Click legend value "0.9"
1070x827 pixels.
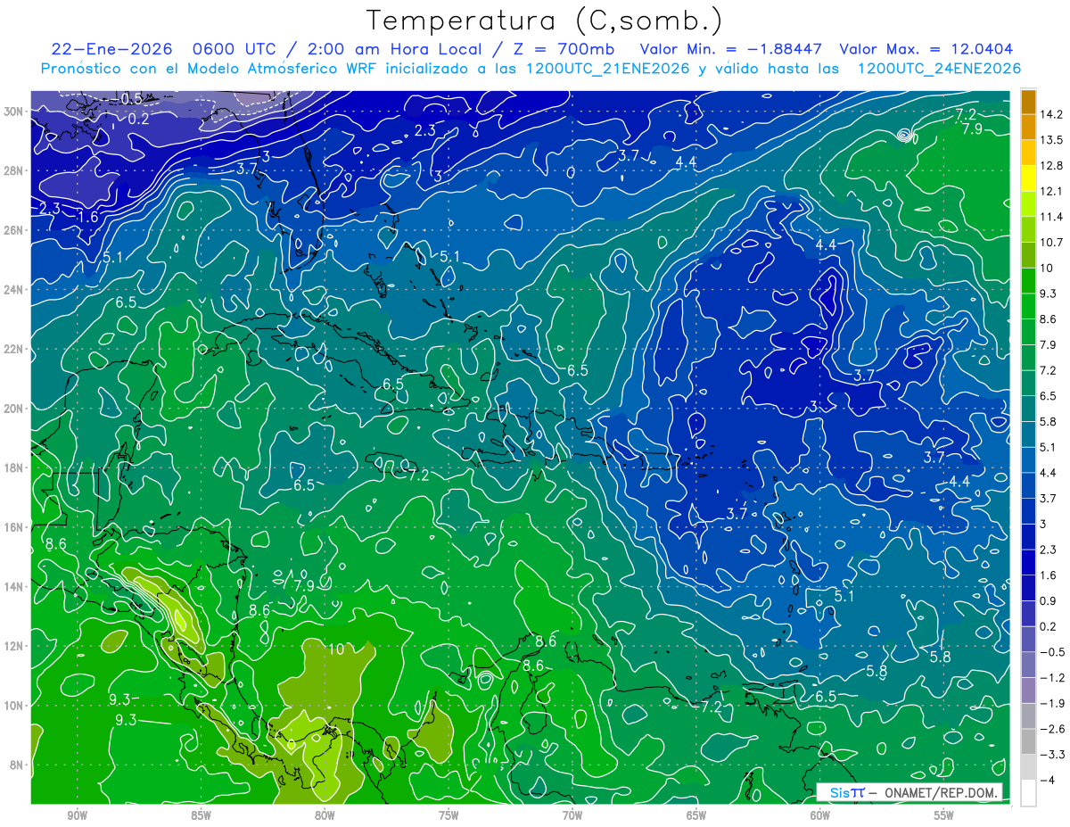click(x=1050, y=600)
